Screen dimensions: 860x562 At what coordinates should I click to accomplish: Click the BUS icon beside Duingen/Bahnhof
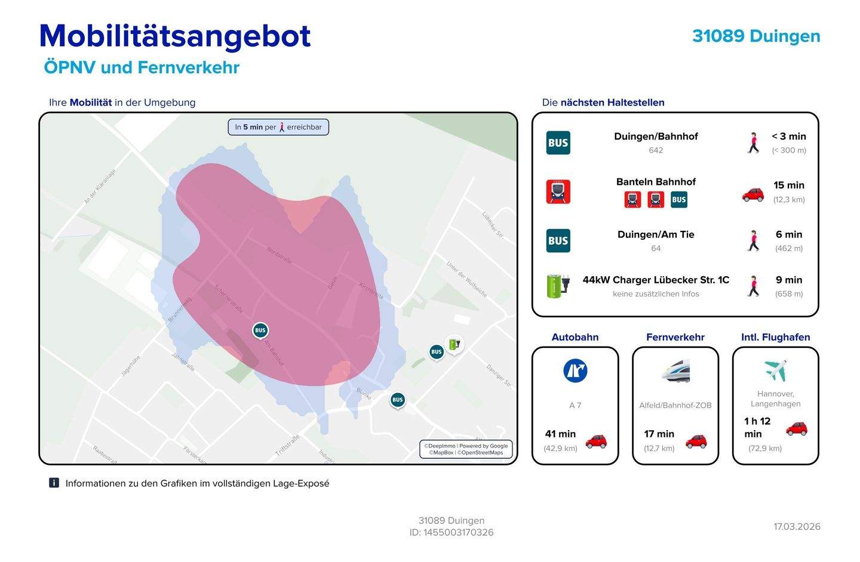tap(558, 143)
